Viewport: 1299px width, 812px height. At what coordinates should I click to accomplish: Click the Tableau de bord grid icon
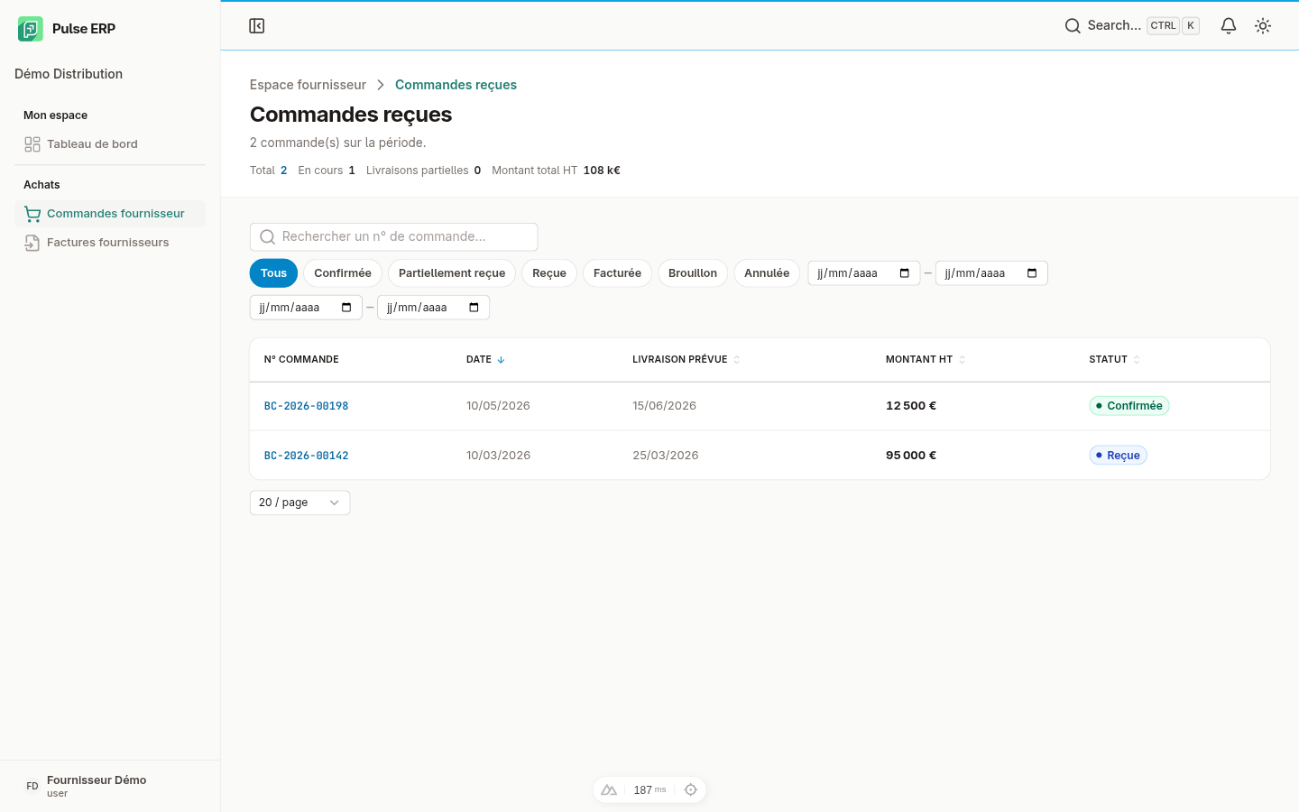(32, 144)
